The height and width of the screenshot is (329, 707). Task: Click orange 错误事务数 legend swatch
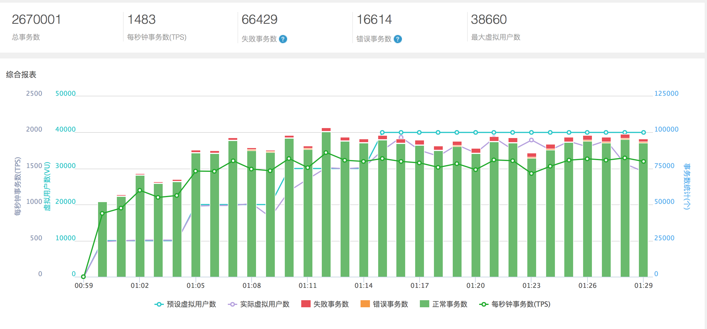(365, 304)
